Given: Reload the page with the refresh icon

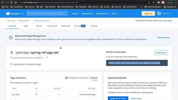Looking at the screenshot, I should 11,2.
